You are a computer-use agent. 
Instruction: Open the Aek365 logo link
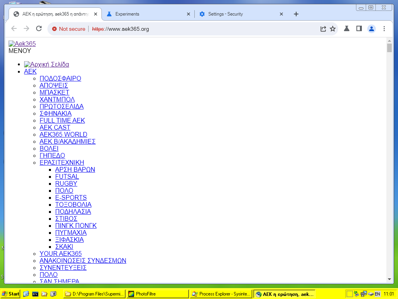(22, 44)
